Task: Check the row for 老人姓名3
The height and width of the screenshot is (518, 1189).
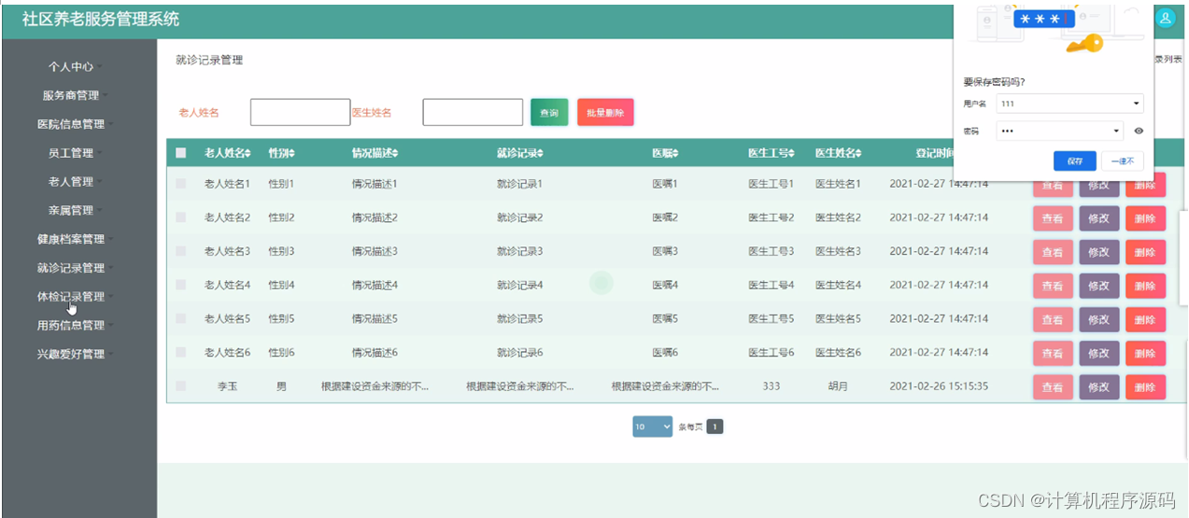Action: pyautogui.click(x=181, y=251)
